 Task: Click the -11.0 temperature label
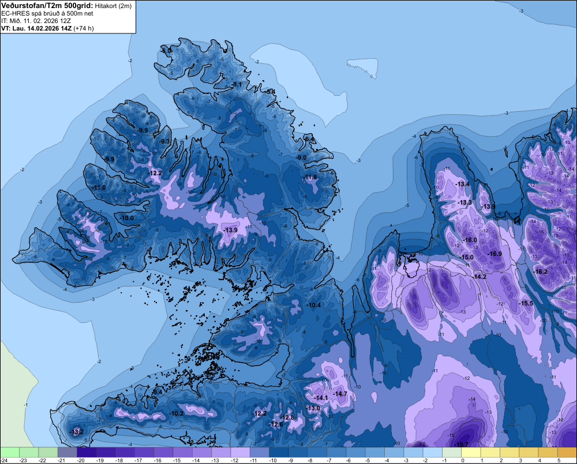99,187
